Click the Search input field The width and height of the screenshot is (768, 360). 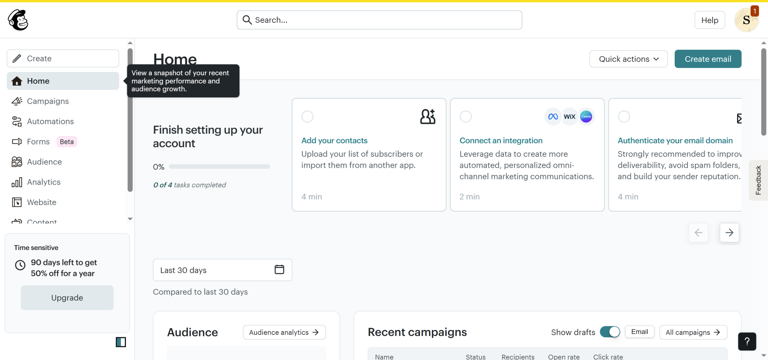[x=379, y=20]
